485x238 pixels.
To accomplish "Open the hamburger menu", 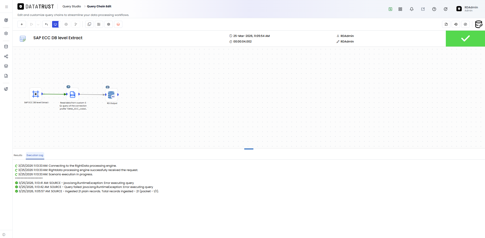I will coord(7,7).
